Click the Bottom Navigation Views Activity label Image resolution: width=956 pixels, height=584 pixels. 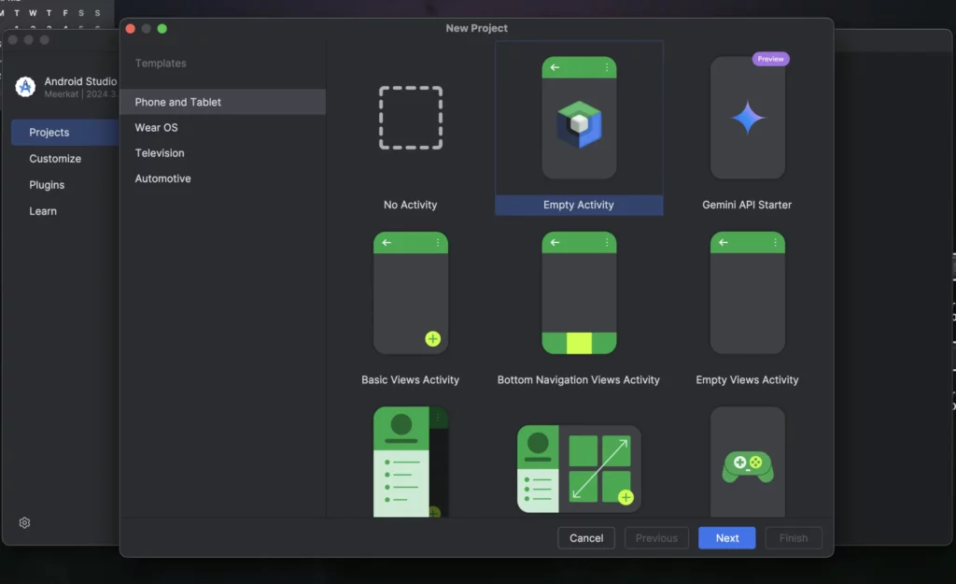(579, 379)
